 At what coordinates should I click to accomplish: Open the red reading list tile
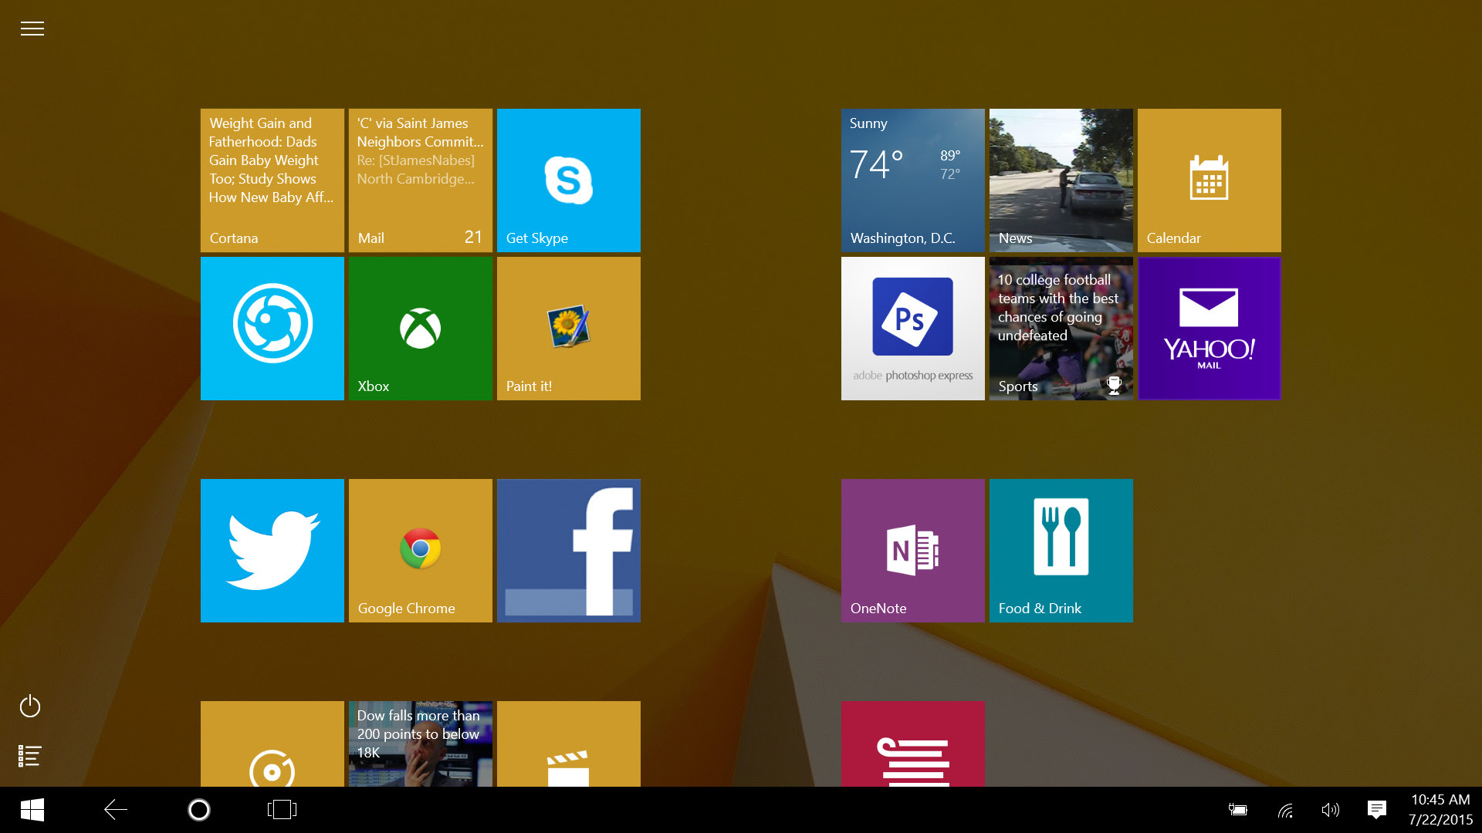click(x=913, y=744)
